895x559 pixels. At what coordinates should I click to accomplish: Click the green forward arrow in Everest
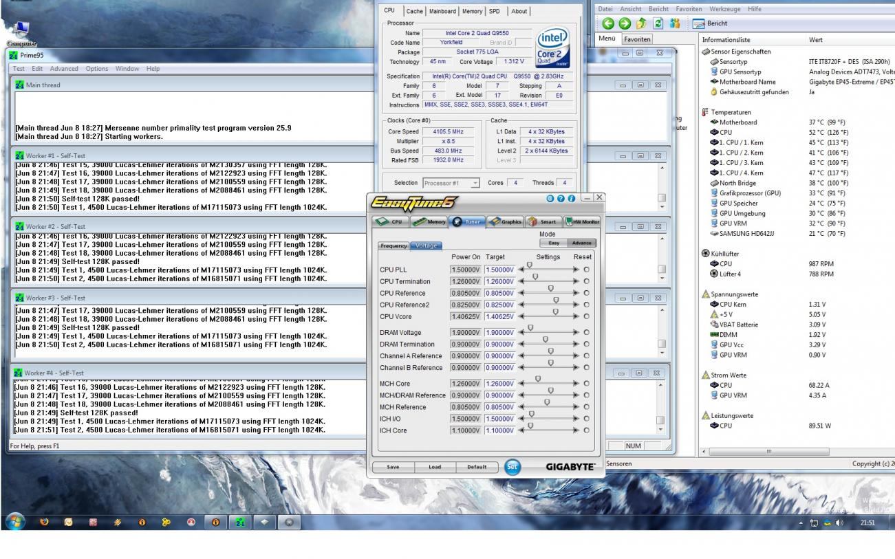pyautogui.click(x=625, y=23)
